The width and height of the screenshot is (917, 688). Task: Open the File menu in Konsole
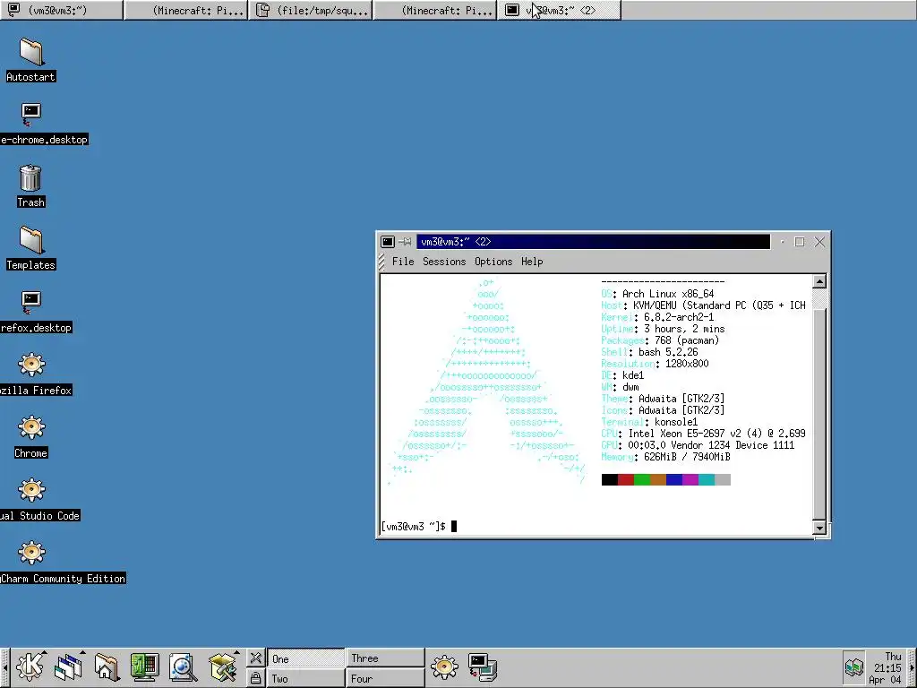pyautogui.click(x=403, y=262)
